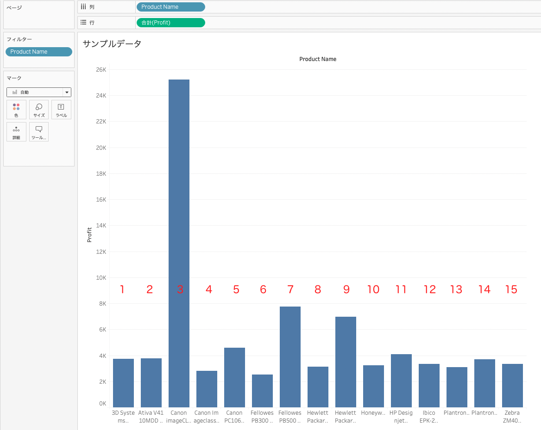Click the Canon Imageclass.. axis label

click(206, 417)
